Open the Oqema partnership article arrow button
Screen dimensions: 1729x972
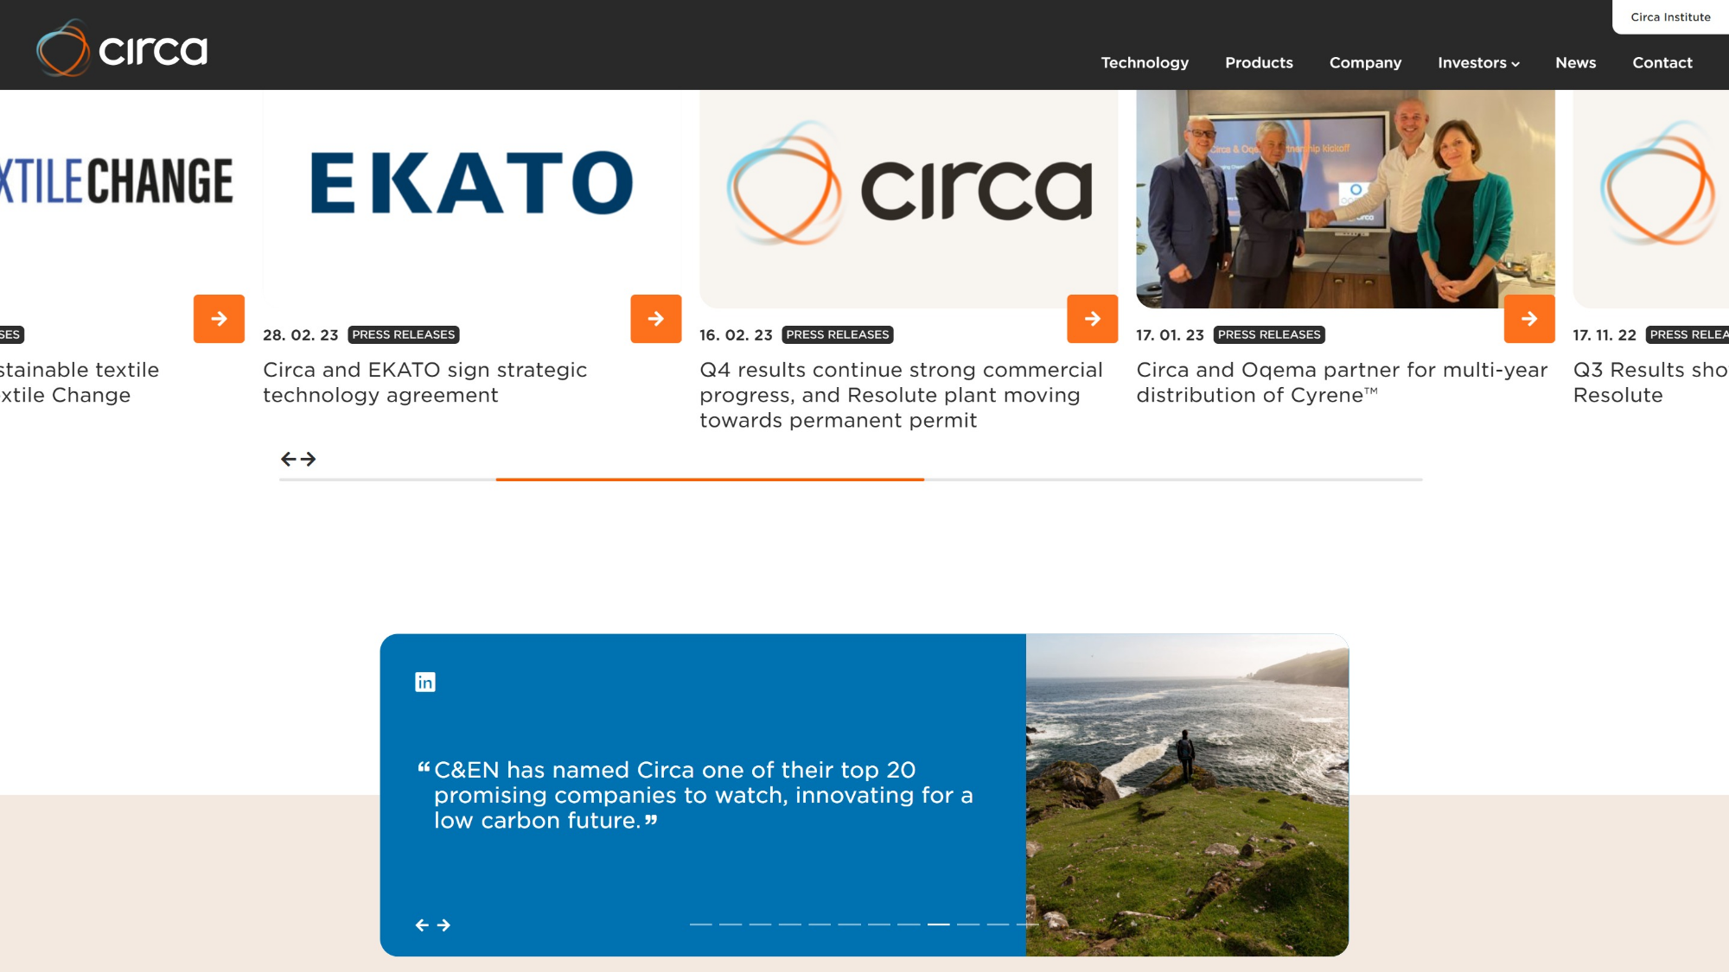pyautogui.click(x=1529, y=319)
